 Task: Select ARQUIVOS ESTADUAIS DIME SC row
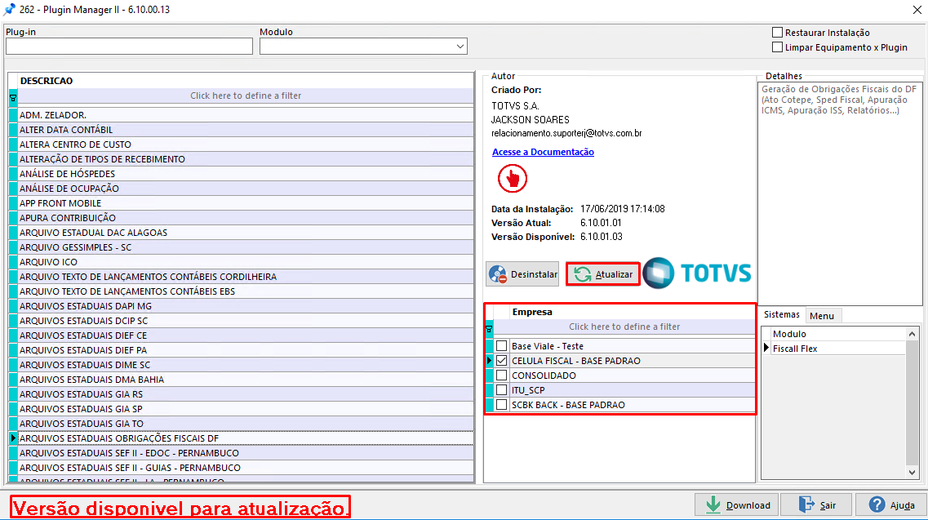pyautogui.click(x=246, y=365)
